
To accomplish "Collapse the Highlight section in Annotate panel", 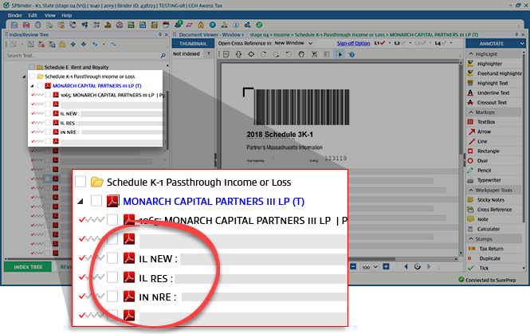I will pyautogui.click(x=471, y=54).
